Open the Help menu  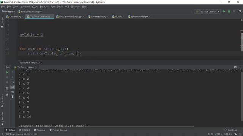[84, 6]
